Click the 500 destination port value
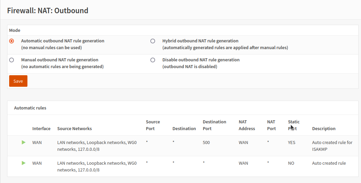361x183 pixels. coord(206,142)
